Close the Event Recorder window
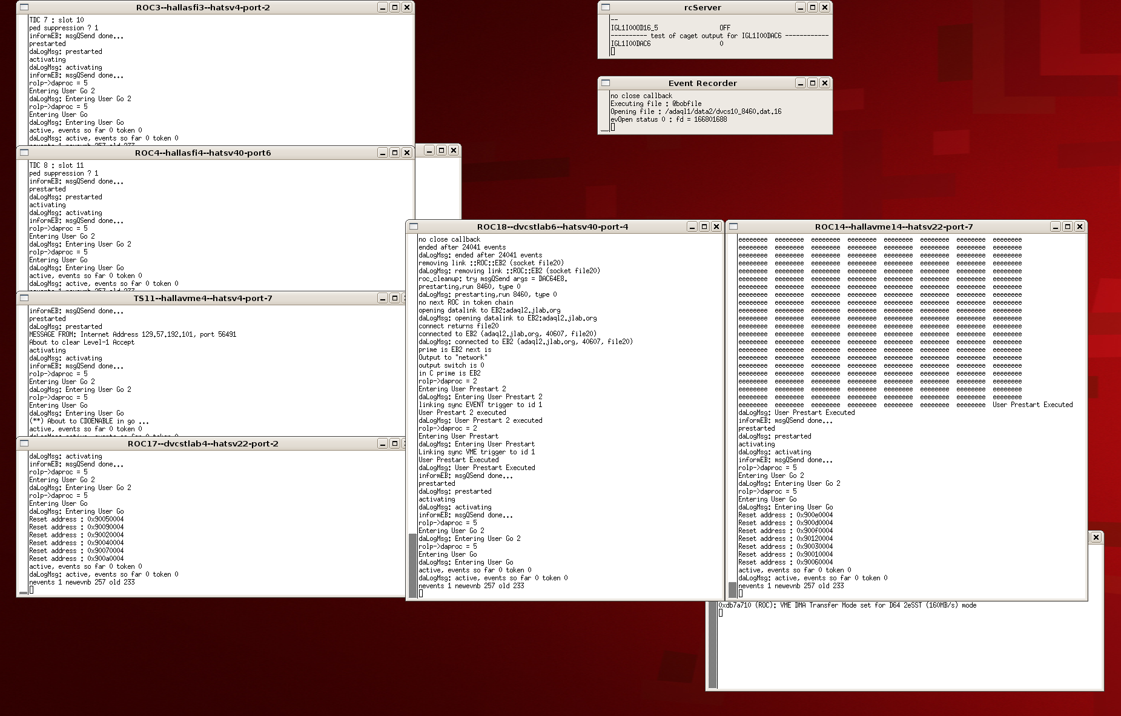The image size is (1121, 716). coord(825,83)
